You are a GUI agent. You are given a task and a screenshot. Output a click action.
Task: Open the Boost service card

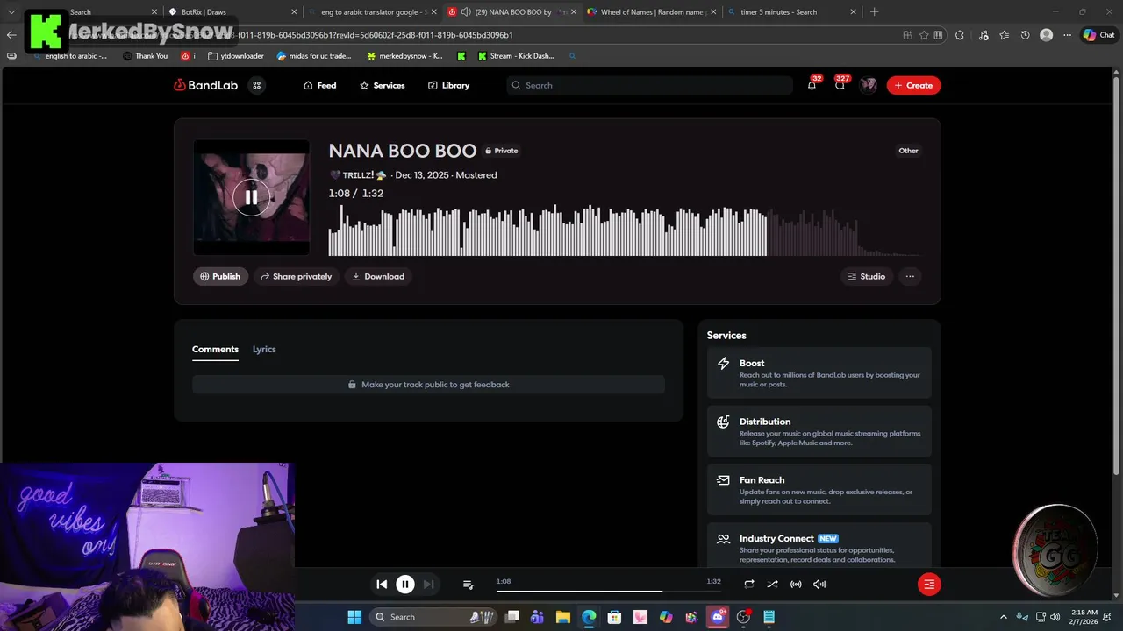(819, 373)
